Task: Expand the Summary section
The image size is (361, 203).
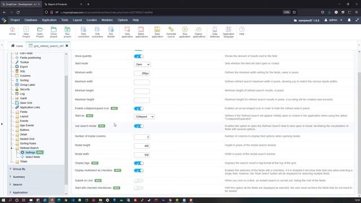Action: click(x=19, y=176)
